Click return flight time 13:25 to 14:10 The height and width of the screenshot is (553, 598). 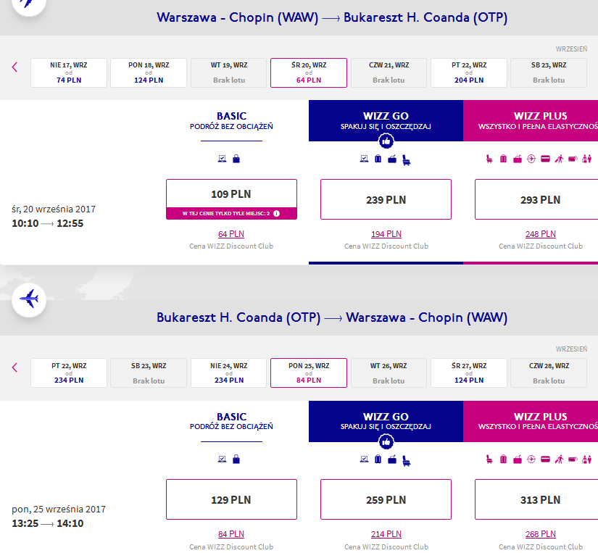click(47, 523)
